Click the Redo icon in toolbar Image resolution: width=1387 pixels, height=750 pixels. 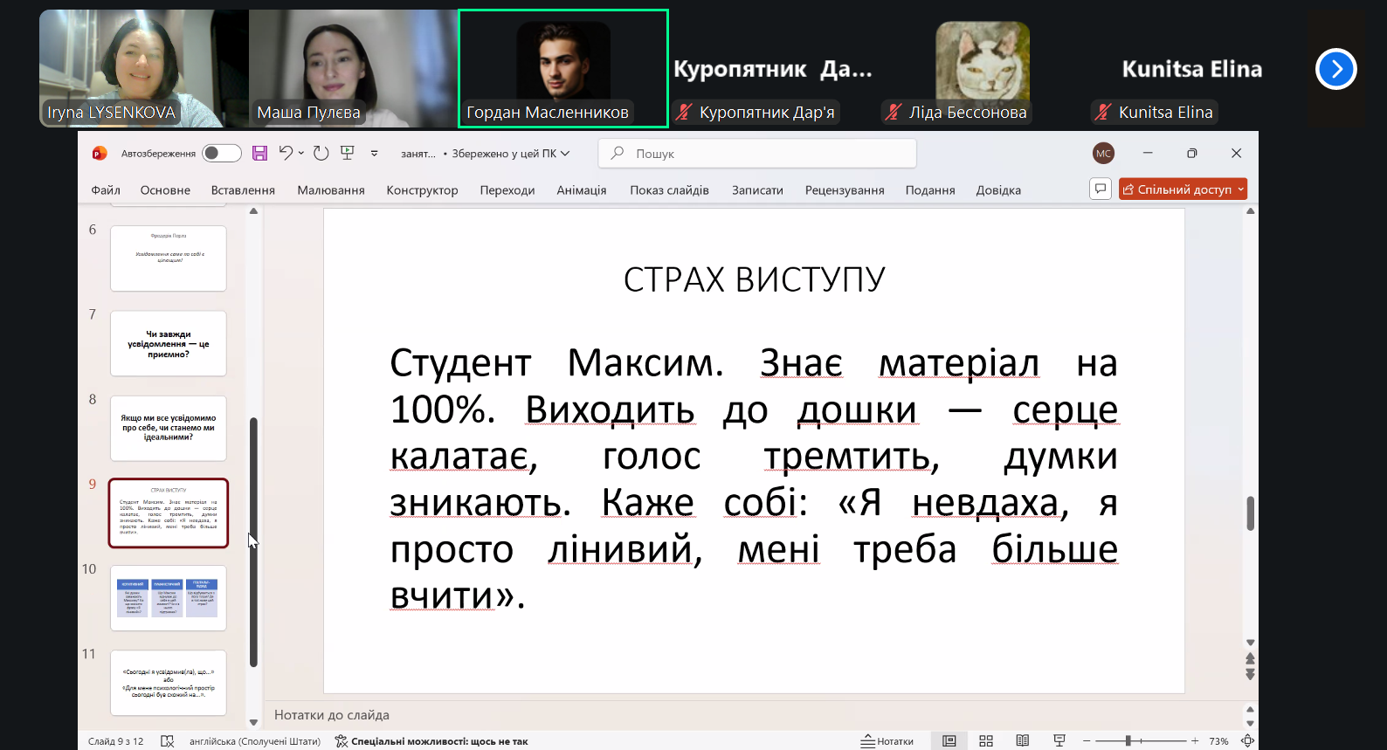point(321,154)
